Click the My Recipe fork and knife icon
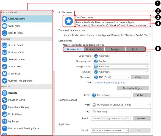161x136 pixels. 4,121
